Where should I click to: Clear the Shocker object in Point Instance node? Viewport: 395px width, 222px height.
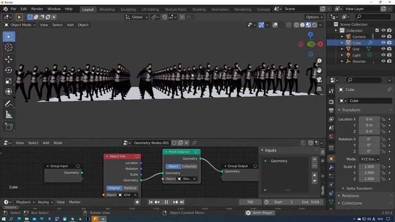pos(194,179)
